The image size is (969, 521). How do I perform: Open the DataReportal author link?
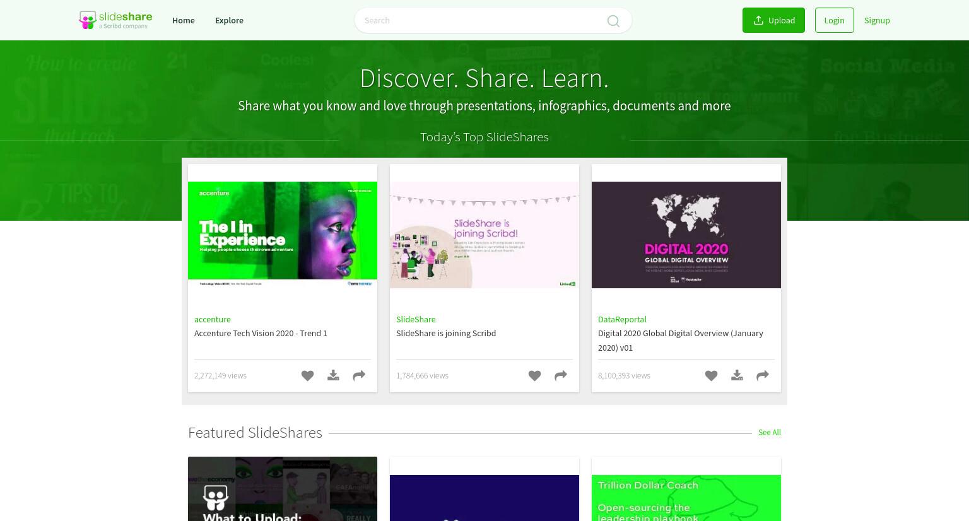click(622, 319)
